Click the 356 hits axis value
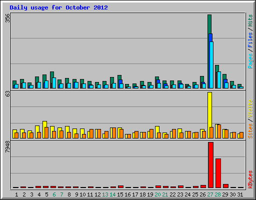This screenshot has height=200, width=256. [7, 18]
